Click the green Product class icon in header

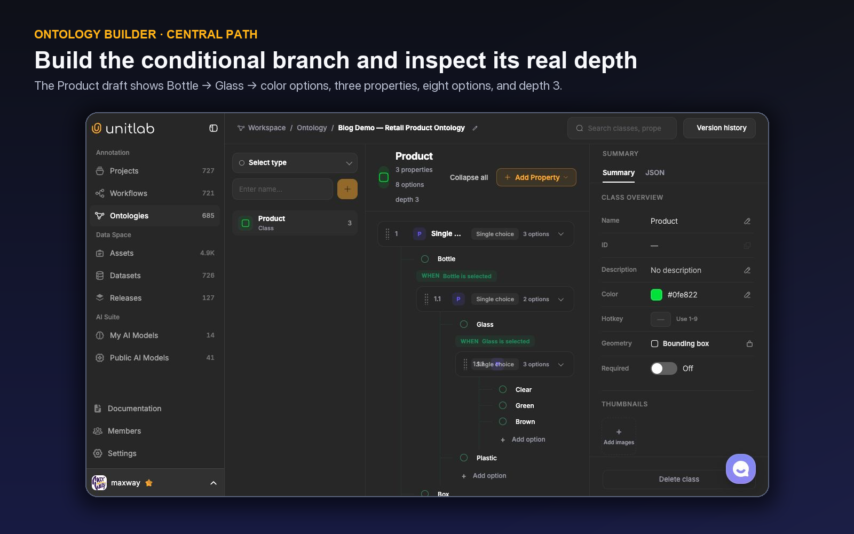[384, 177]
